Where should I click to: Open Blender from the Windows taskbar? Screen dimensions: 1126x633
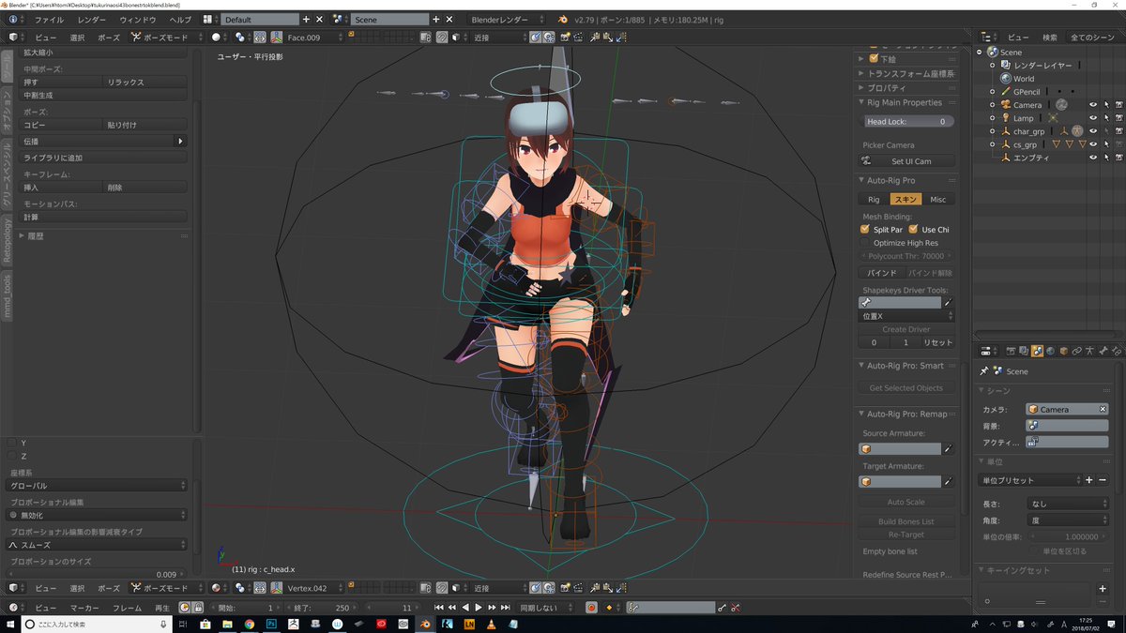tap(425, 623)
